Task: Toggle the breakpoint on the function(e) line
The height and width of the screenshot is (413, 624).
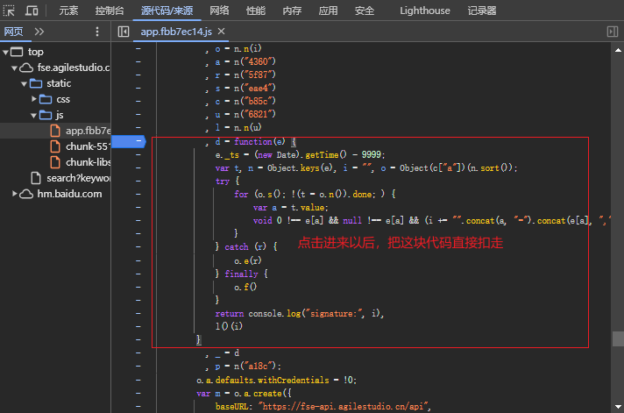Action: tap(129, 141)
